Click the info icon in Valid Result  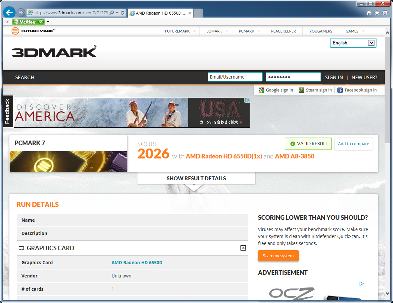point(292,144)
